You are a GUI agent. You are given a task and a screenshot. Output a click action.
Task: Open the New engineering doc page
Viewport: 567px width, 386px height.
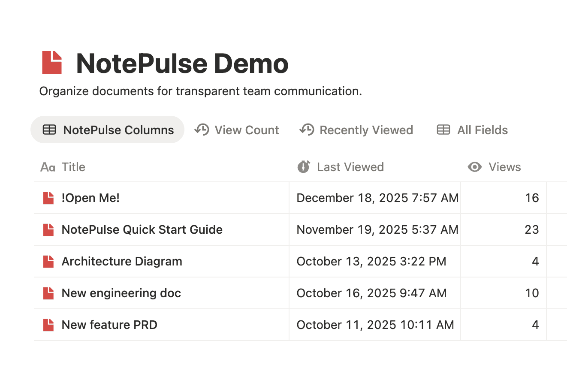click(x=121, y=293)
